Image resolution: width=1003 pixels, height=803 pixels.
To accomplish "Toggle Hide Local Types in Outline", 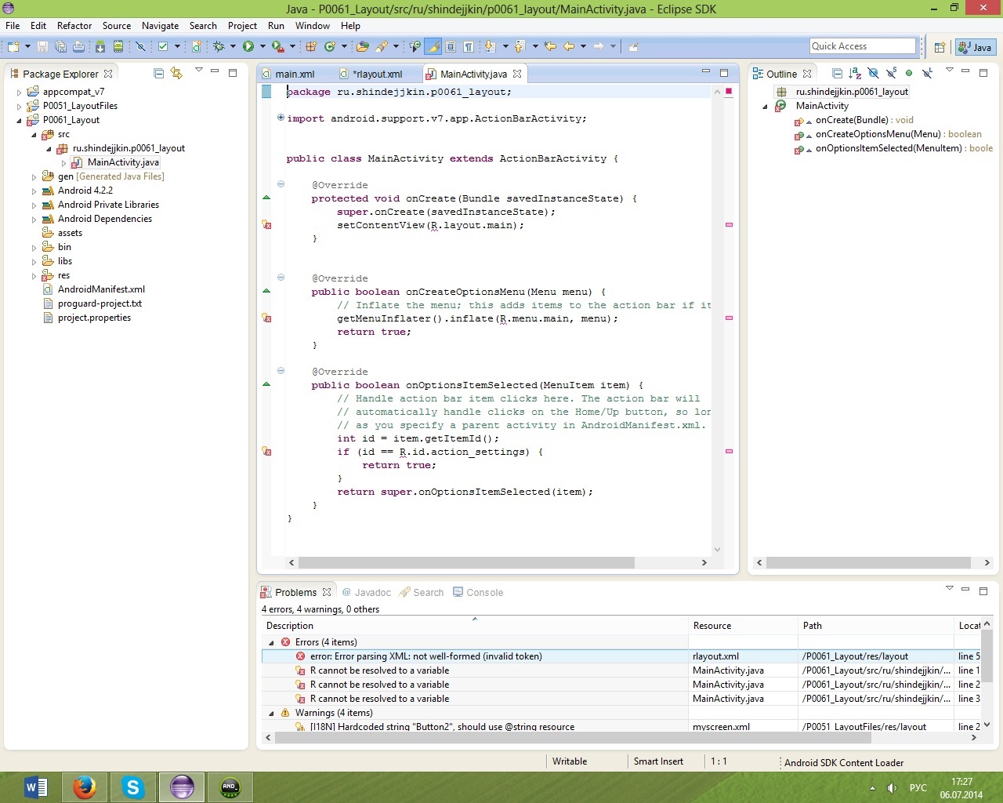I will [927, 73].
